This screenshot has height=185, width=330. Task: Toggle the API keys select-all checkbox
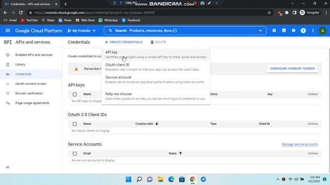point(75,95)
